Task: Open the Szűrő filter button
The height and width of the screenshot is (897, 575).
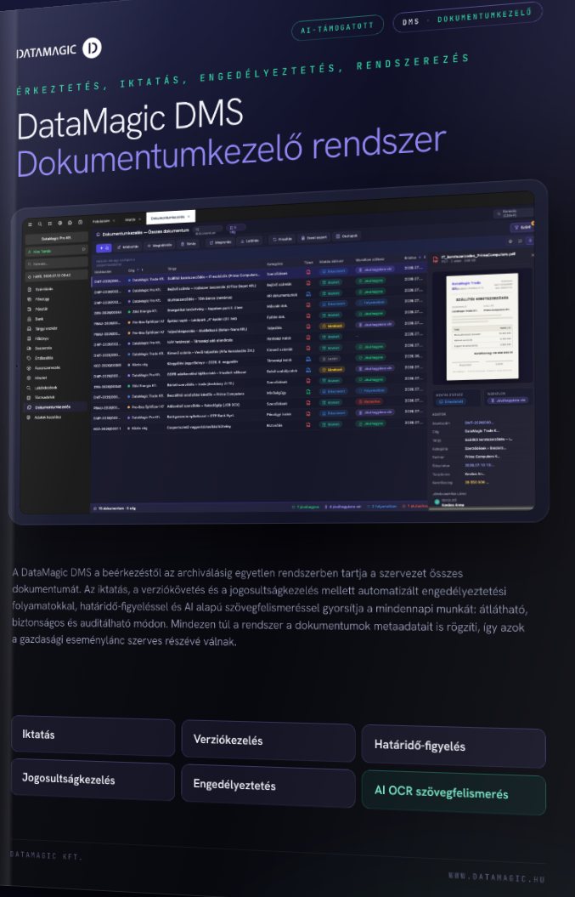Action: click(521, 227)
